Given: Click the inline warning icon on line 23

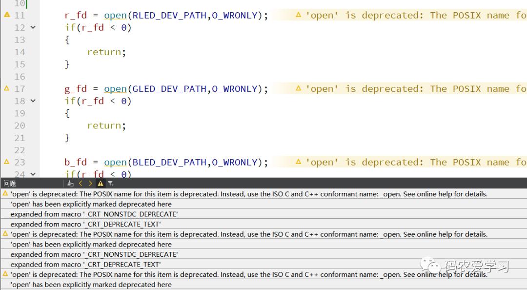Looking at the screenshot, I should point(299,162).
